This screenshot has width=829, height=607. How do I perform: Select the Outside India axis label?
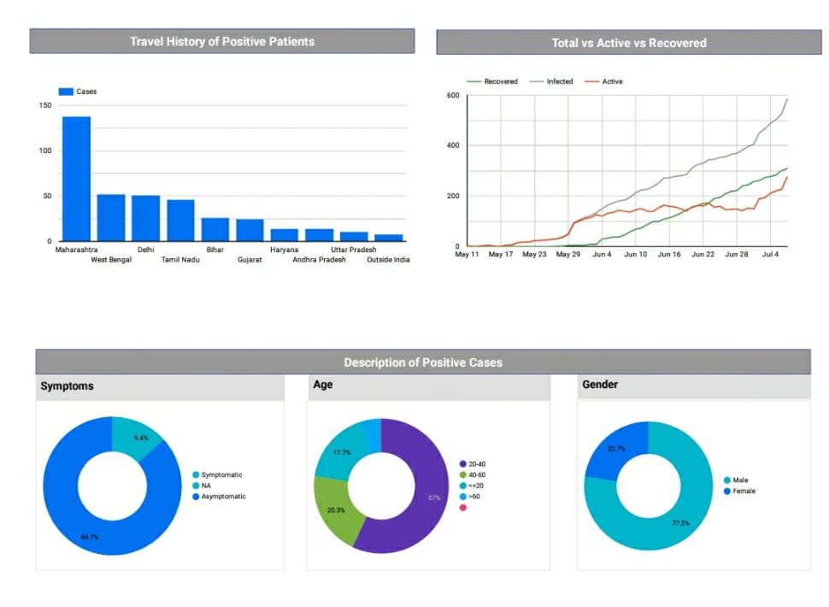pos(389,260)
